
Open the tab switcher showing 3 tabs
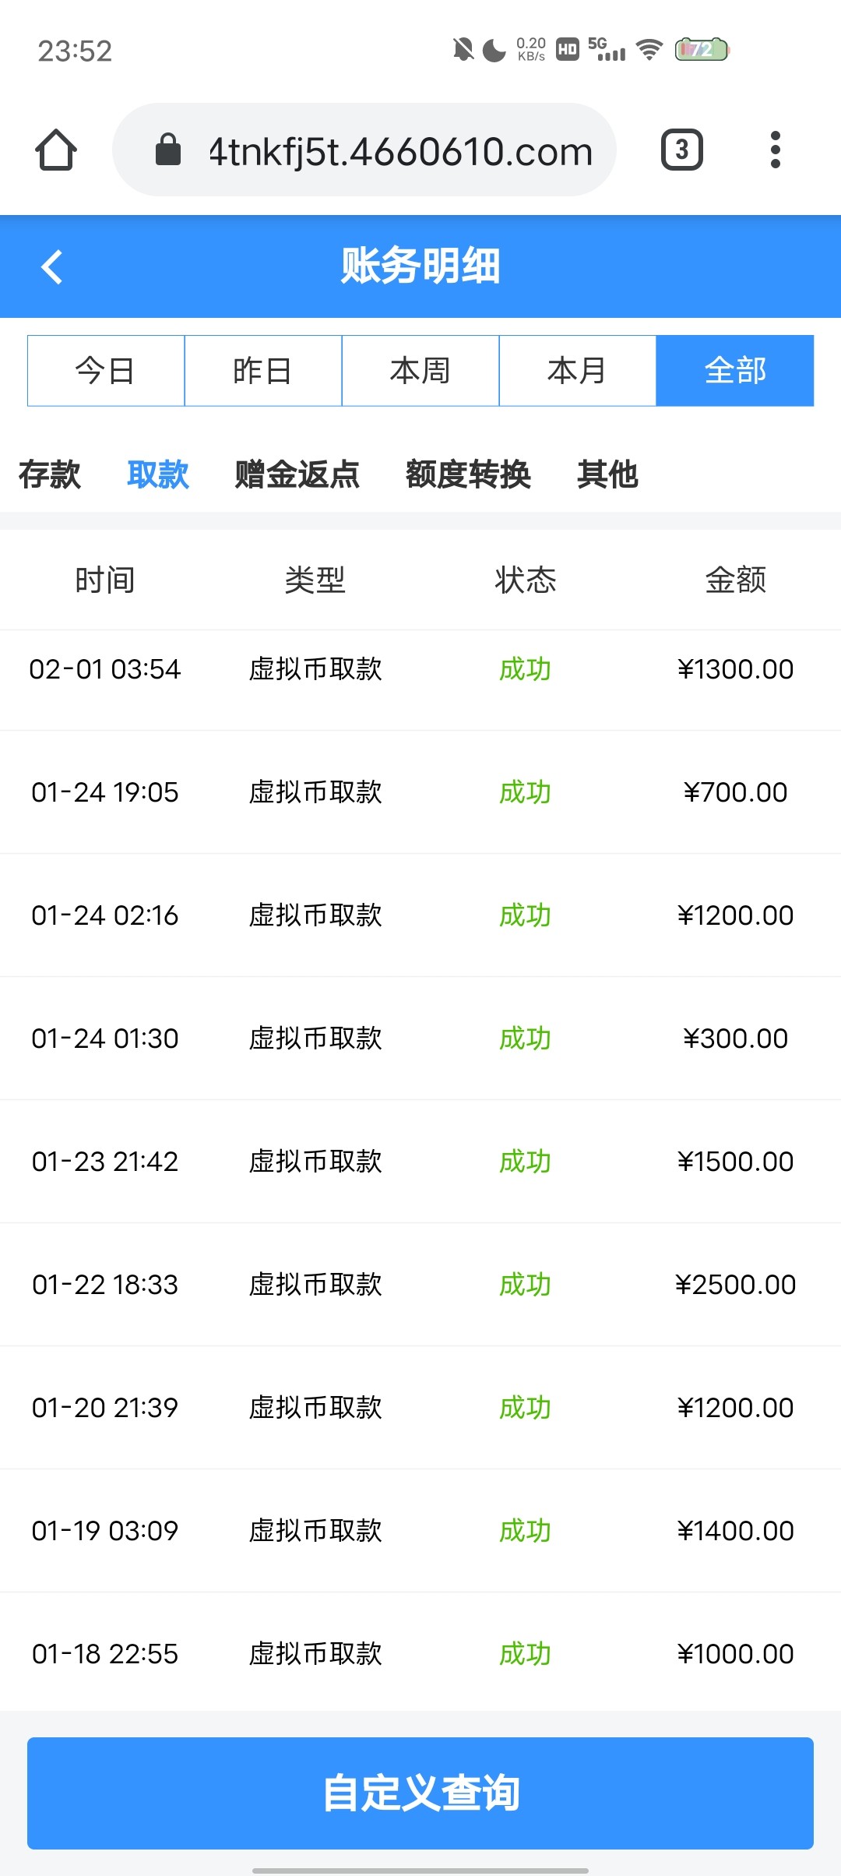[x=681, y=150]
